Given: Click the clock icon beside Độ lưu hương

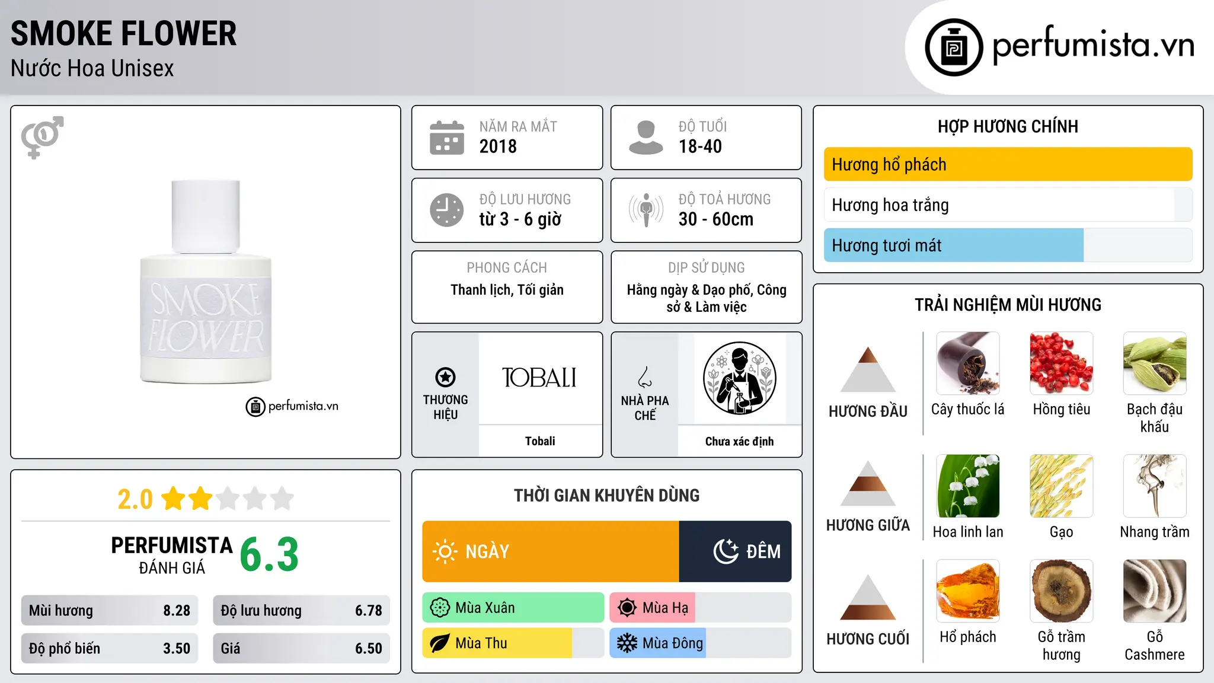Looking at the screenshot, I should pos(447,210).
